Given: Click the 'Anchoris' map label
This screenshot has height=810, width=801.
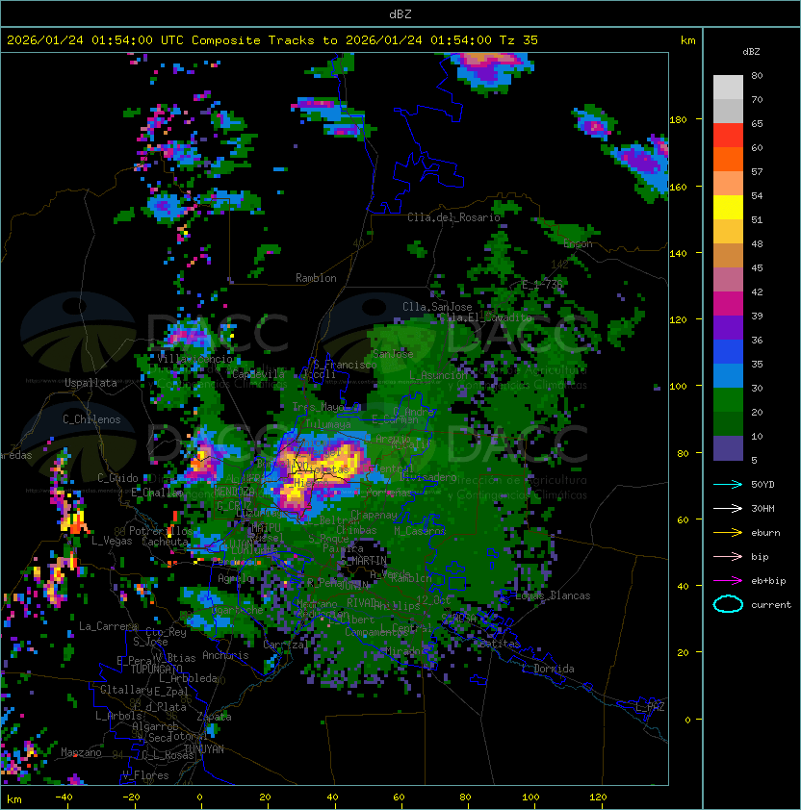Looking at the screenshot, I should (225, 655).
